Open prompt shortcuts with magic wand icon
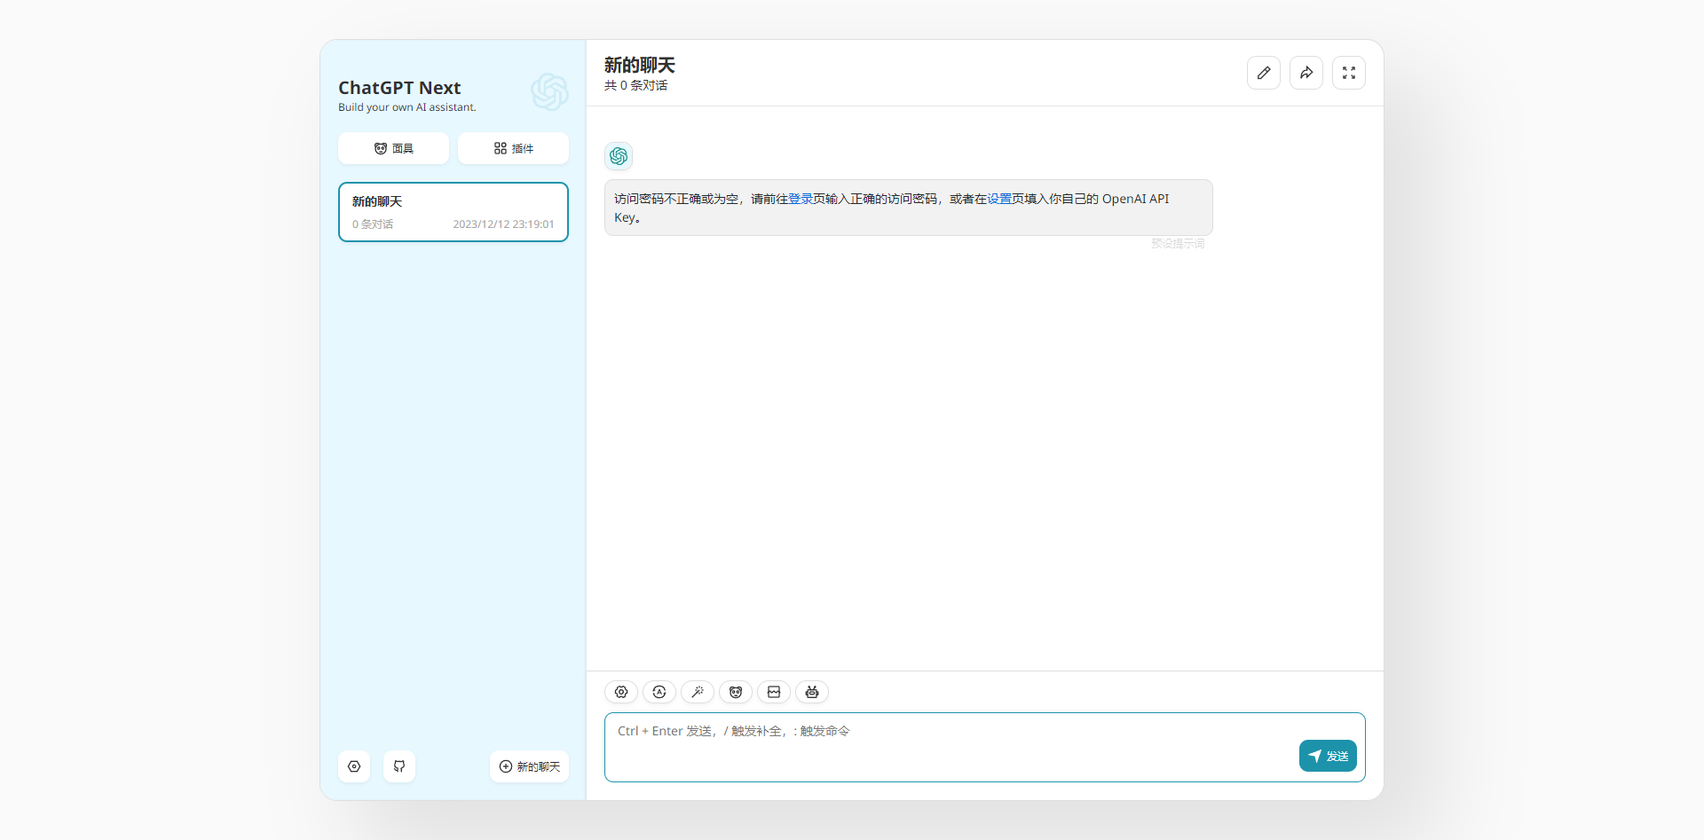 click(x=698, y=692)
